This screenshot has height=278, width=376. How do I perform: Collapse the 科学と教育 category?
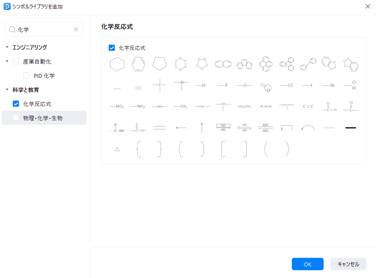tap(7, 89)
